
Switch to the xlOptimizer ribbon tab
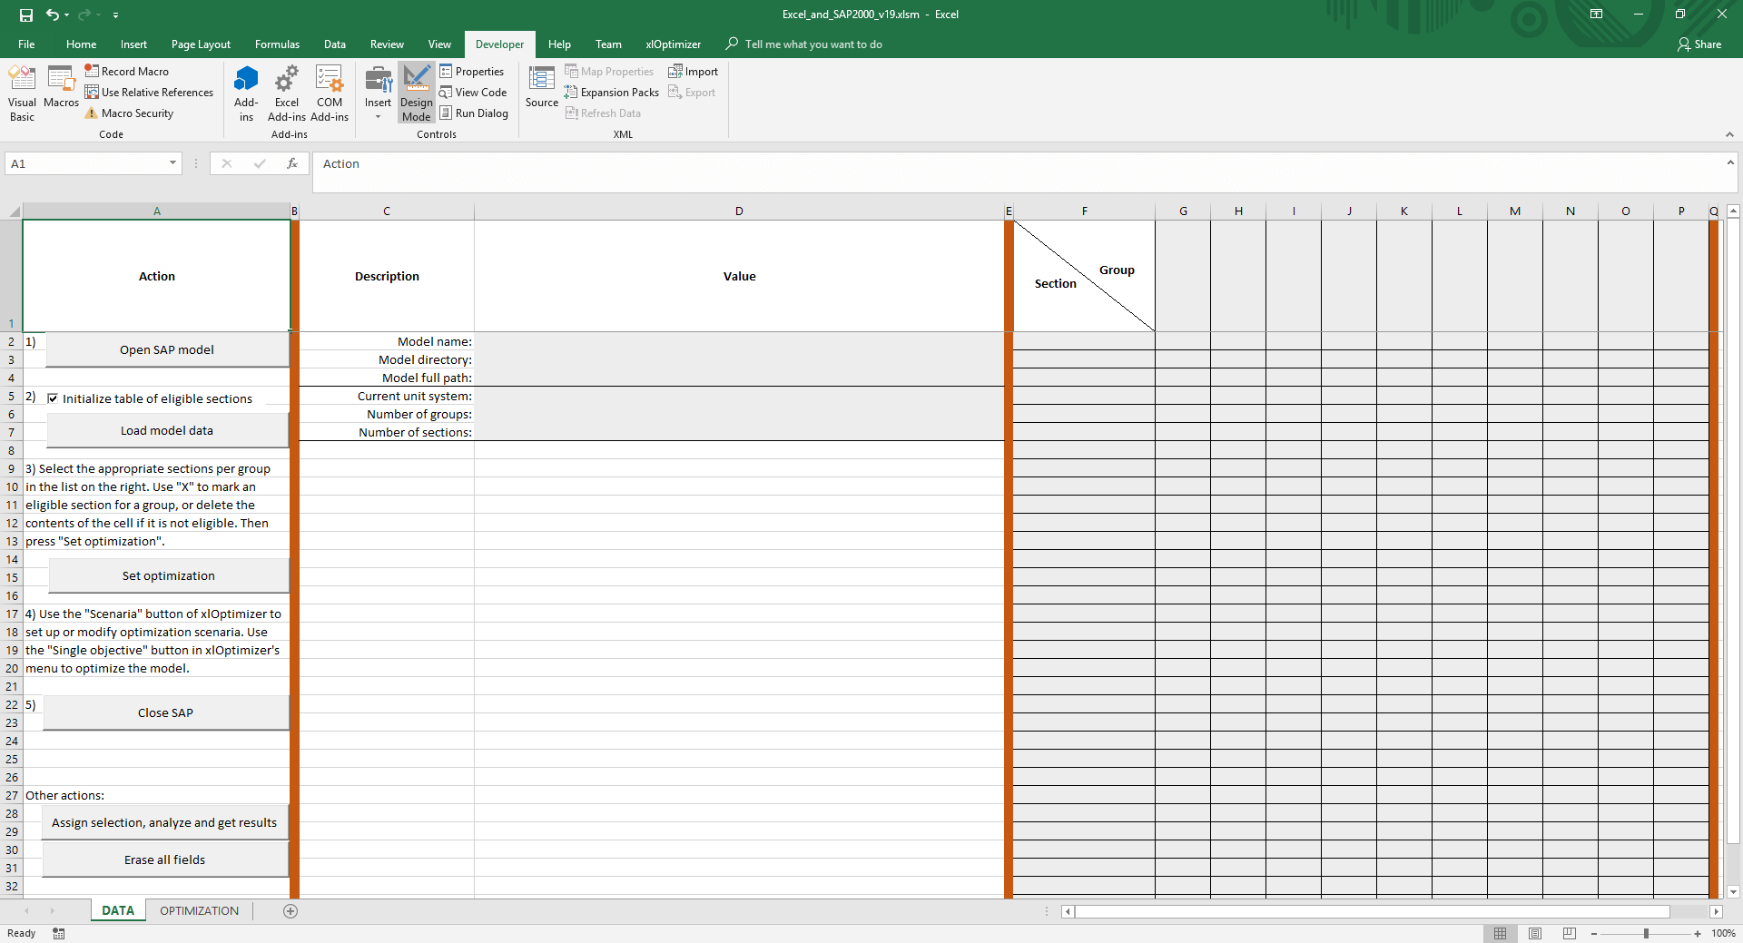pos(673,44)
